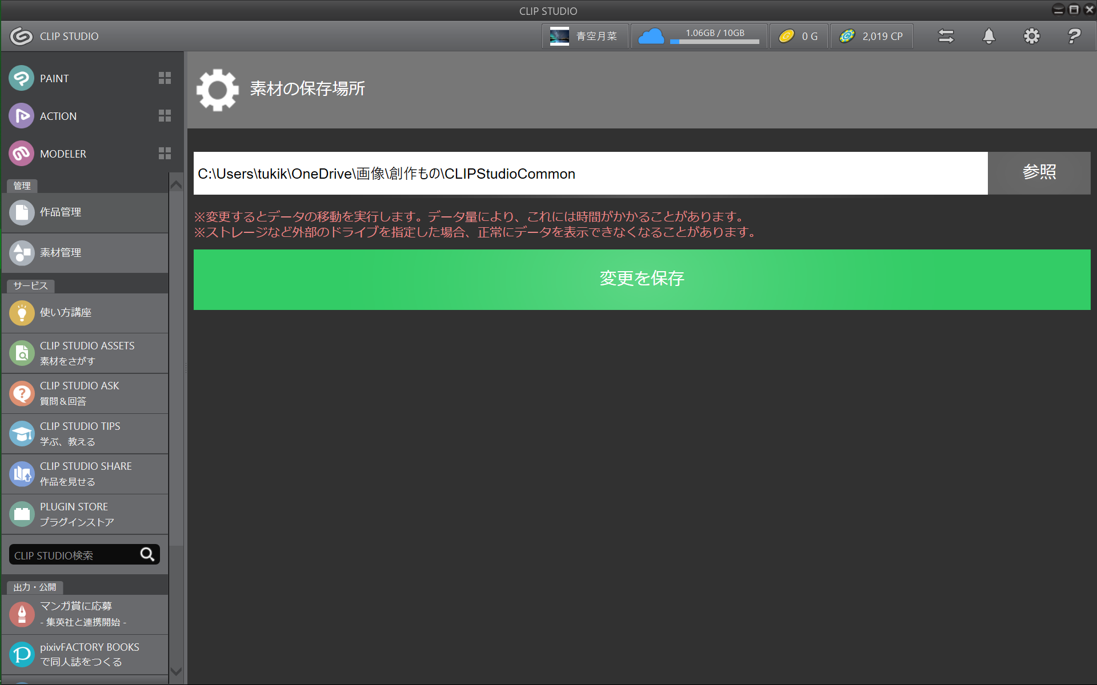Click the notification bell icon
Image resolution: width=1097 pixels, height=685 pixels.
[988, 36]
